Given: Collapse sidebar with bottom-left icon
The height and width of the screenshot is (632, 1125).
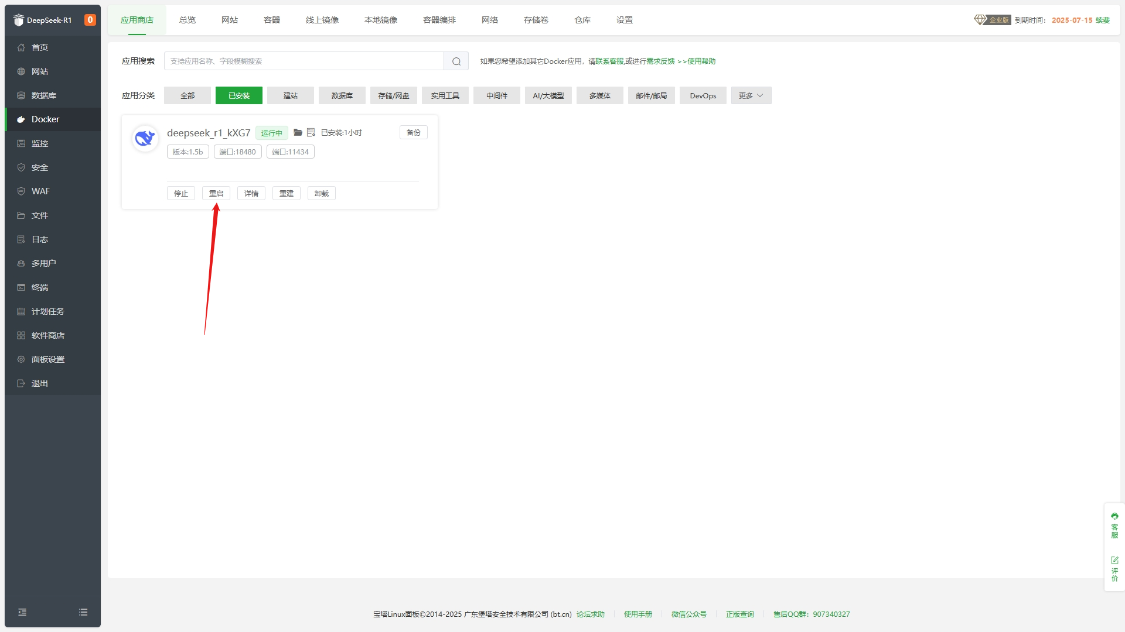Looking at the screenshot, I should tap(22, 612).
